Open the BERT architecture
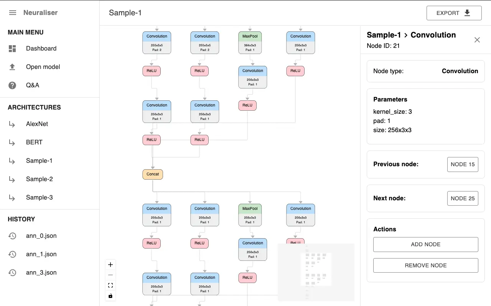491x306 pixels. point(34,142)
